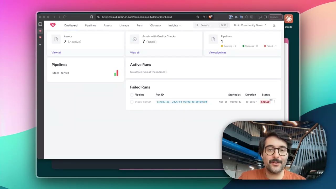Click the stock-market bar chart icon
This screenshot has height=189, width=336.
116,73
